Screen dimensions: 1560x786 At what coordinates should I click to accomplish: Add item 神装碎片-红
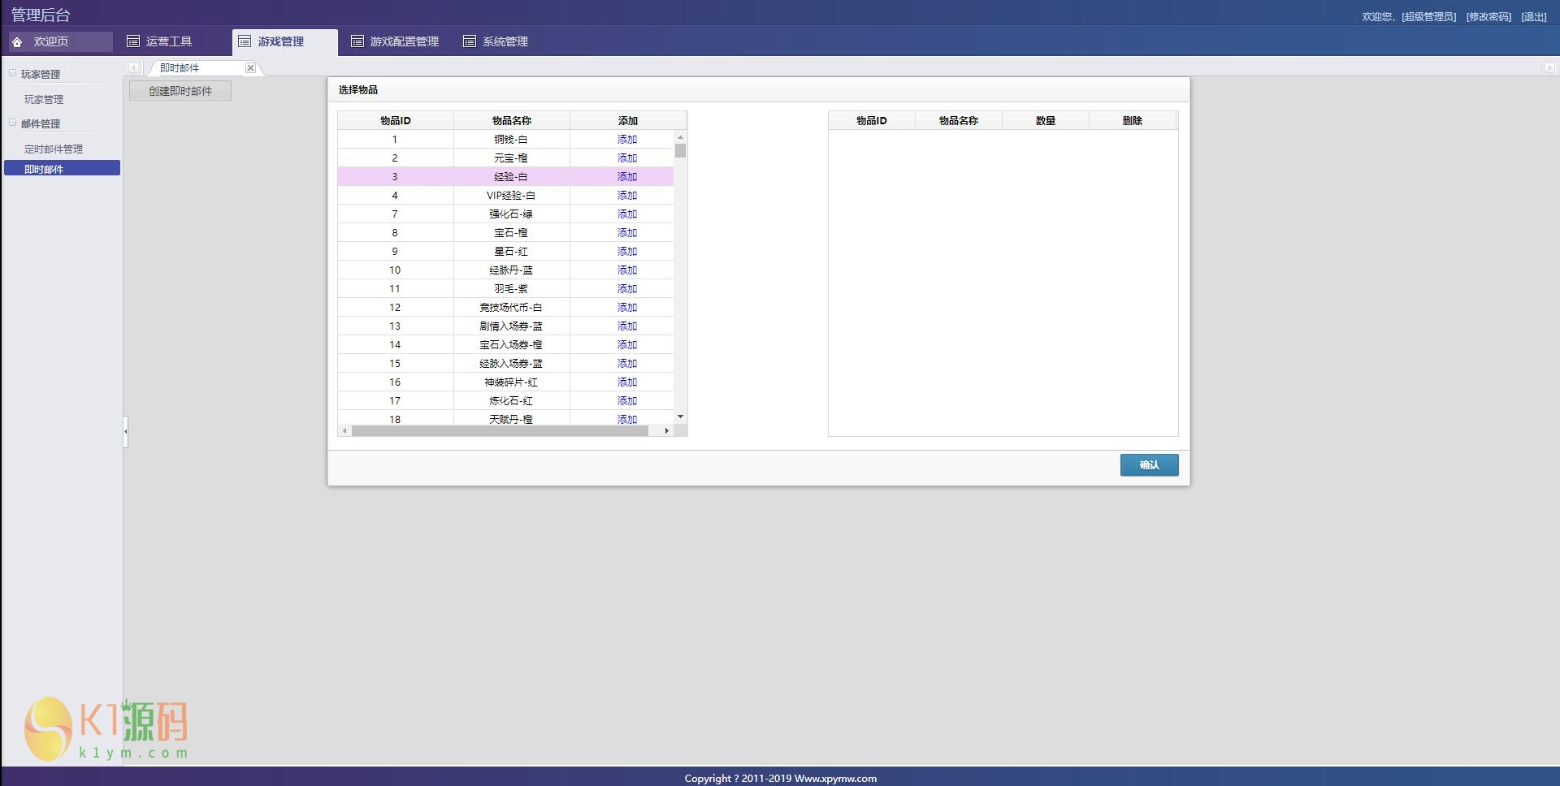627,382
